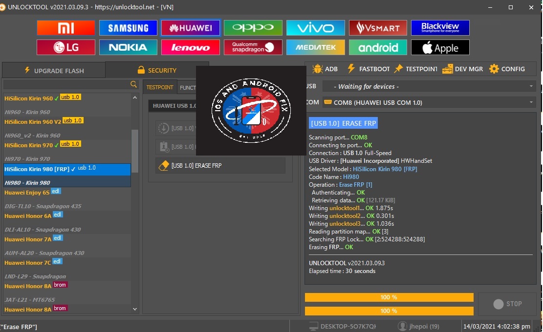The height and width of the screenshot is (332, 543).
Task: Select the OPPO brand tile
Action: pyautogui.click(x=253, y=28)
